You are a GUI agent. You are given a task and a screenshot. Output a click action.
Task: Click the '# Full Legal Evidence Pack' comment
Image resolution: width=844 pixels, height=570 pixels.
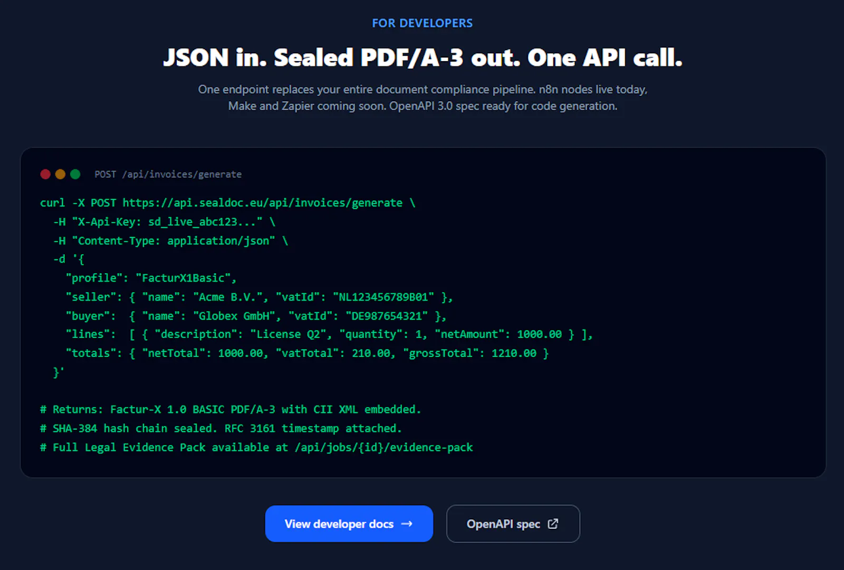pos(256,448)
